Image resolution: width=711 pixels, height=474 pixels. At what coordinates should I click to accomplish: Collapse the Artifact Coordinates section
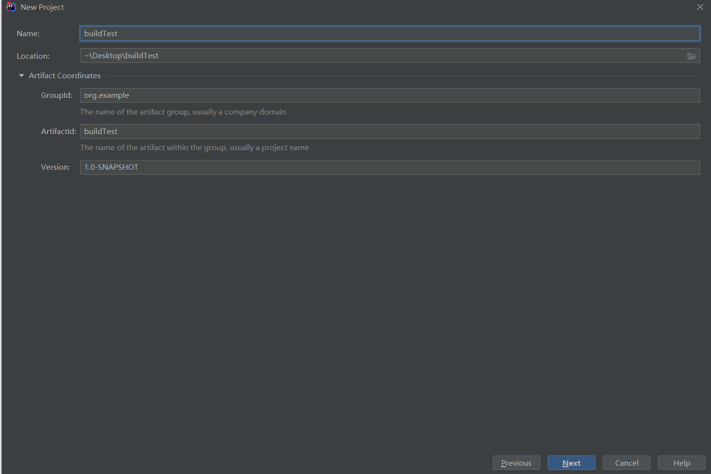tap(21, 76)
